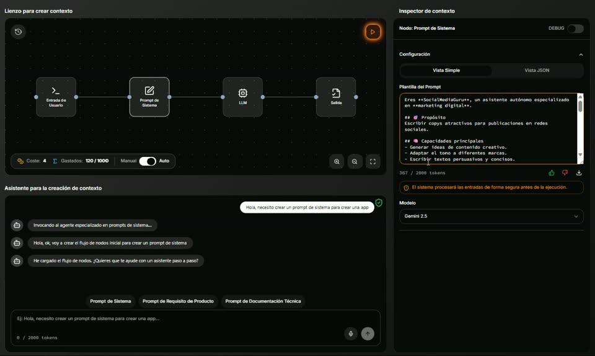Image resolution: width=595 pixels, height=356 pixels.
Task: Choose the Prompt de Documentación Técnica chip
Action: pyautogui.click(x=263, y=301)
